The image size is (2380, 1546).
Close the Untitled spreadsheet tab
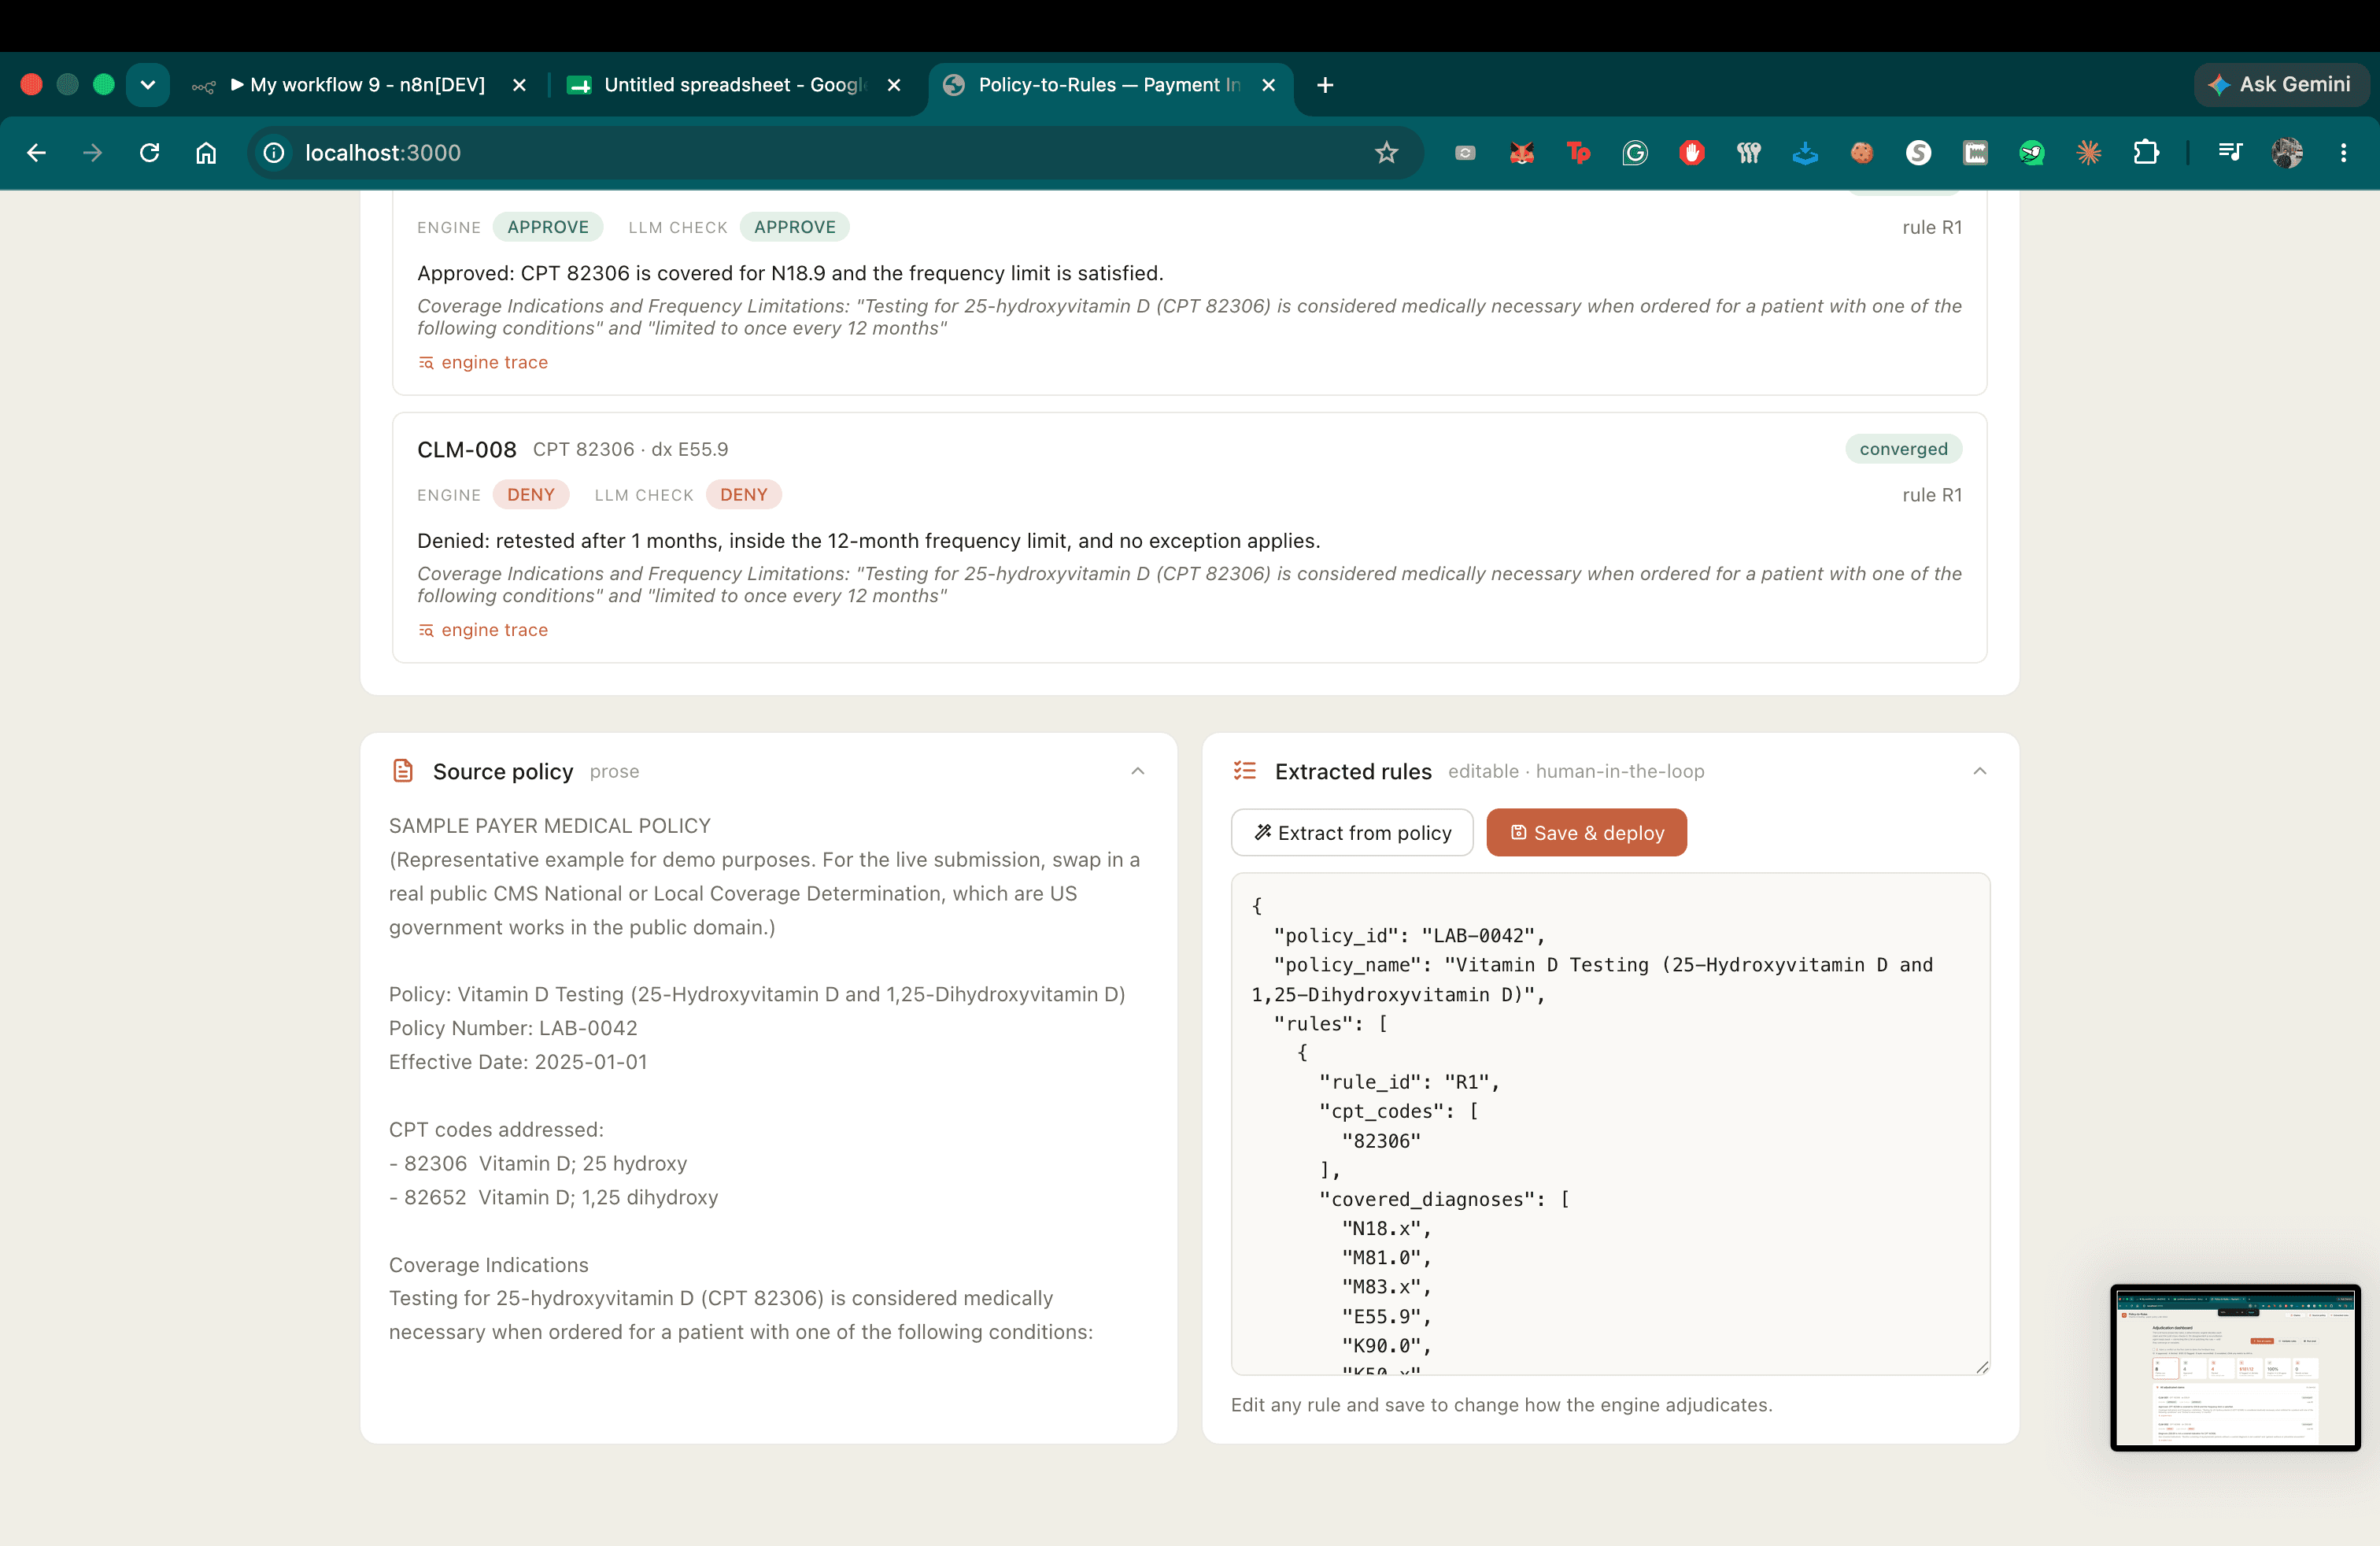pyautogui.click(x=894, y=85)
